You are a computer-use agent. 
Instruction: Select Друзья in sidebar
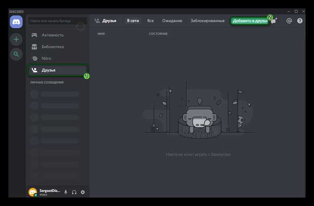[x=57, y=70]
